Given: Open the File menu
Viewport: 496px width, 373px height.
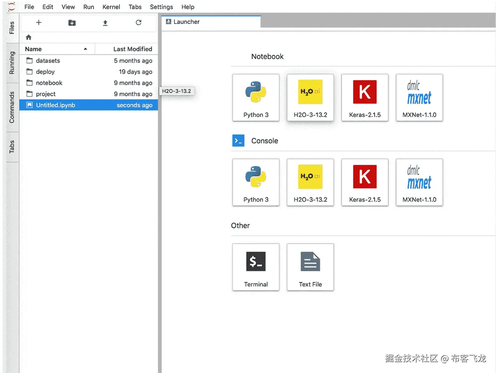Looking at the screenshot, I should click(x=29, y=7).
